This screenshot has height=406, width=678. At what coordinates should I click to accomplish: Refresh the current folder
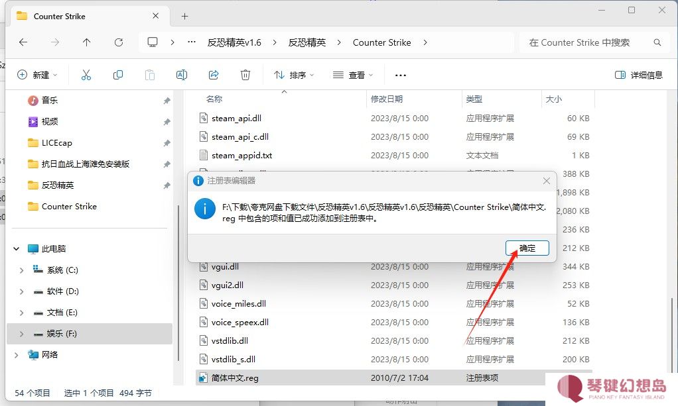tap(119, 42)
